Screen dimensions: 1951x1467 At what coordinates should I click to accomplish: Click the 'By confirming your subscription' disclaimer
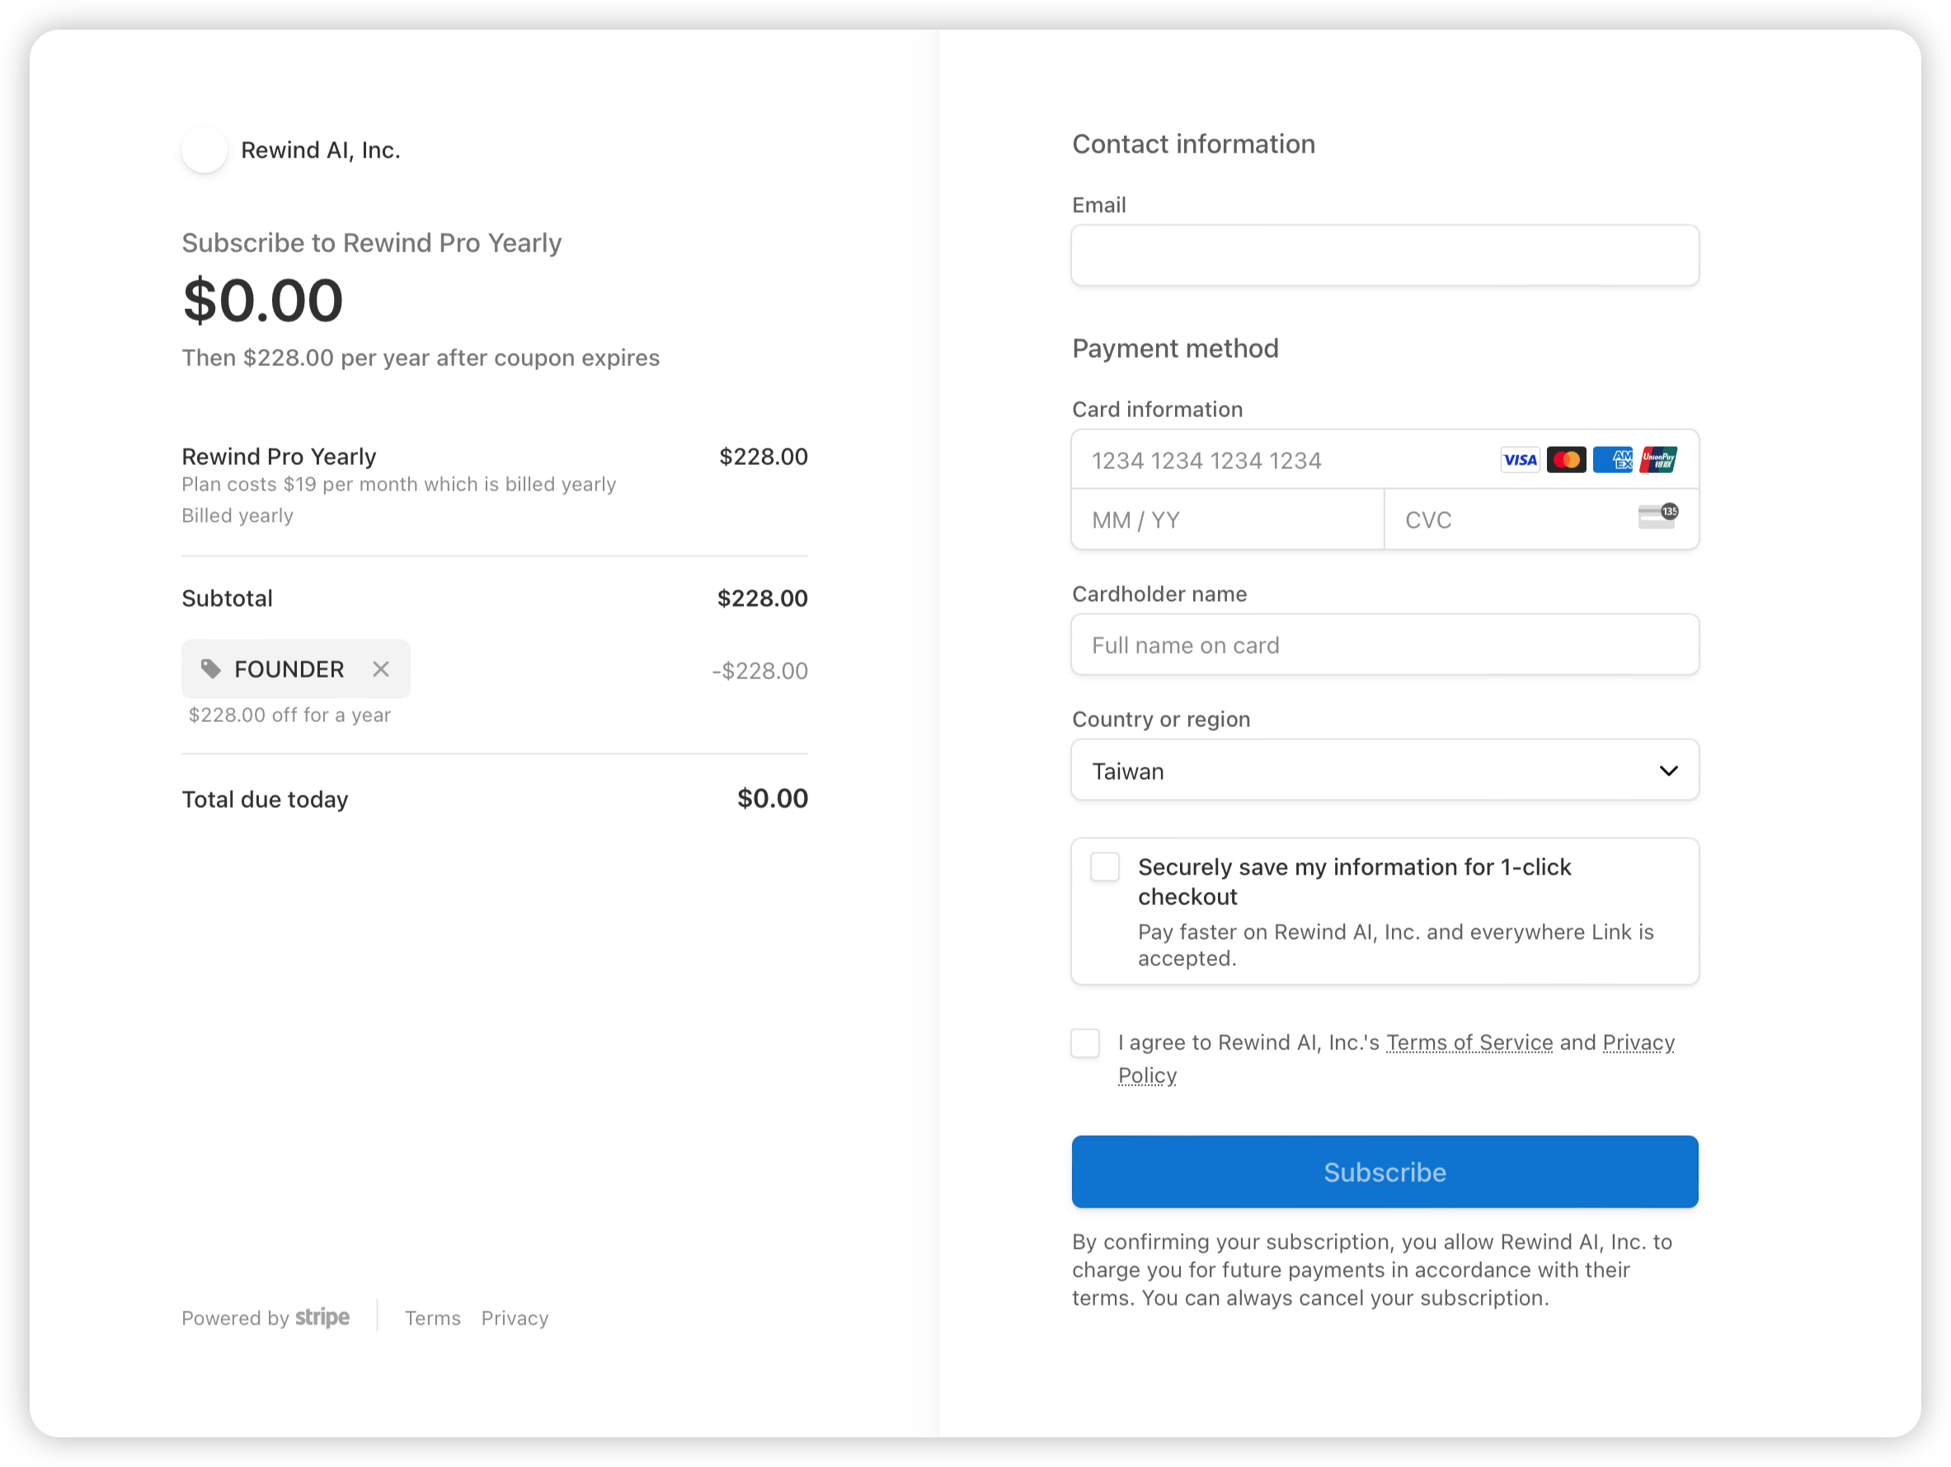(x=1372, y=1269)
